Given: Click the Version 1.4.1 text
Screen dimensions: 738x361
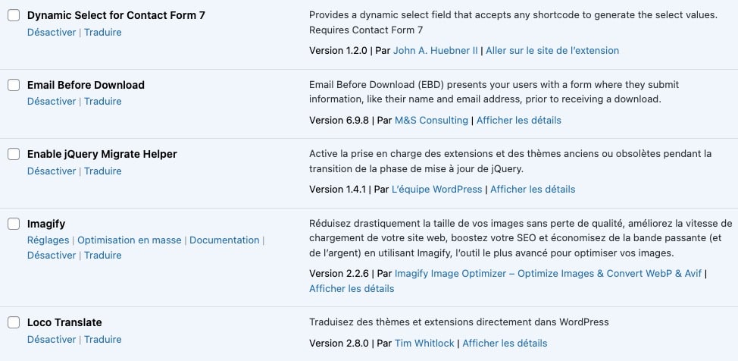Looking at the screenshot, I should click(x=337, y=190).
